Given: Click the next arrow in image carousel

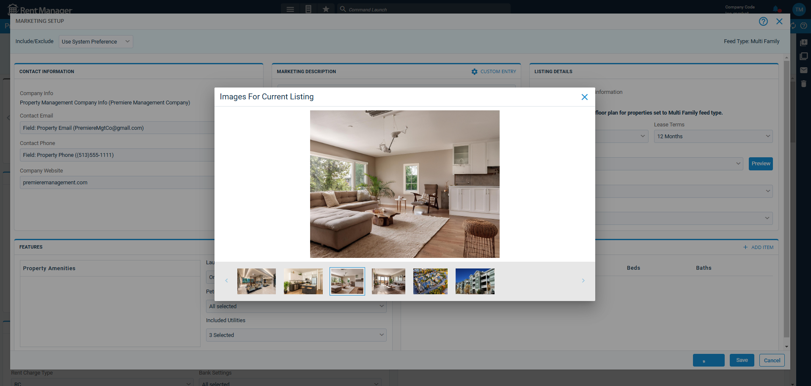Looking at the screenshot, I should [x=583, y=280].
